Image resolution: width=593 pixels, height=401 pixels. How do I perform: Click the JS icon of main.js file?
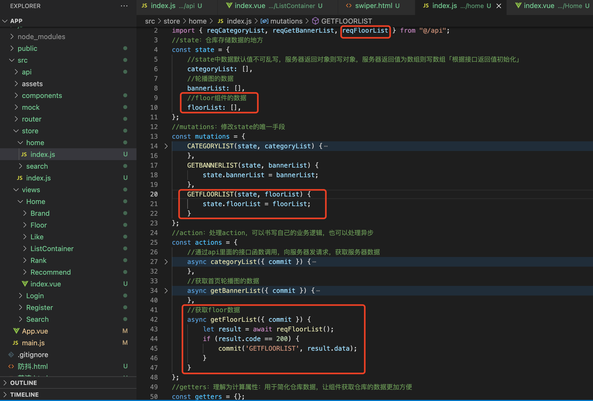point(16,343)
